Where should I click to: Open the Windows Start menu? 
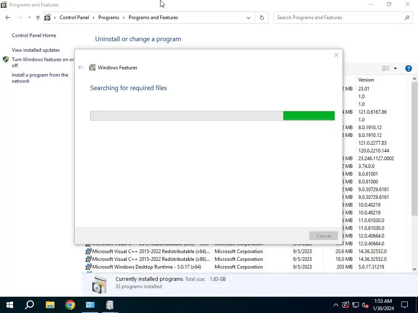click(x=10, y=305)
